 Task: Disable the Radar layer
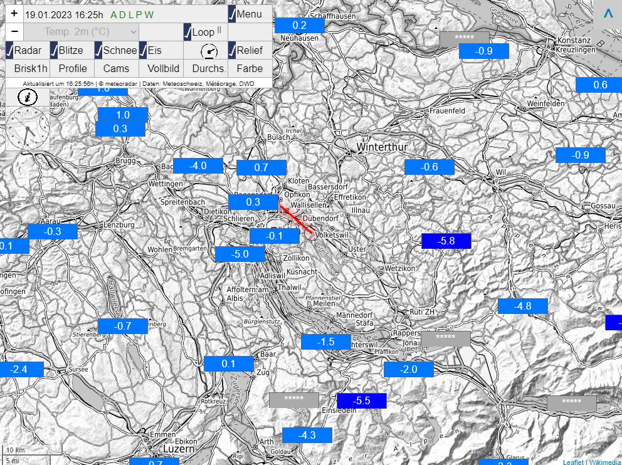click(x=9, y=51)
